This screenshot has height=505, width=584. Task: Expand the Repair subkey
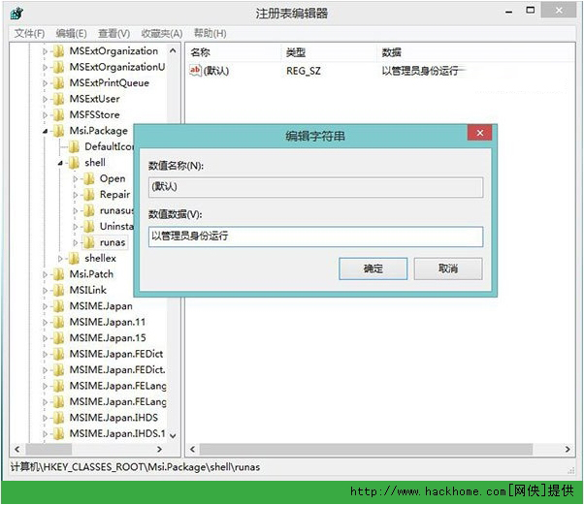pos(76,195)
